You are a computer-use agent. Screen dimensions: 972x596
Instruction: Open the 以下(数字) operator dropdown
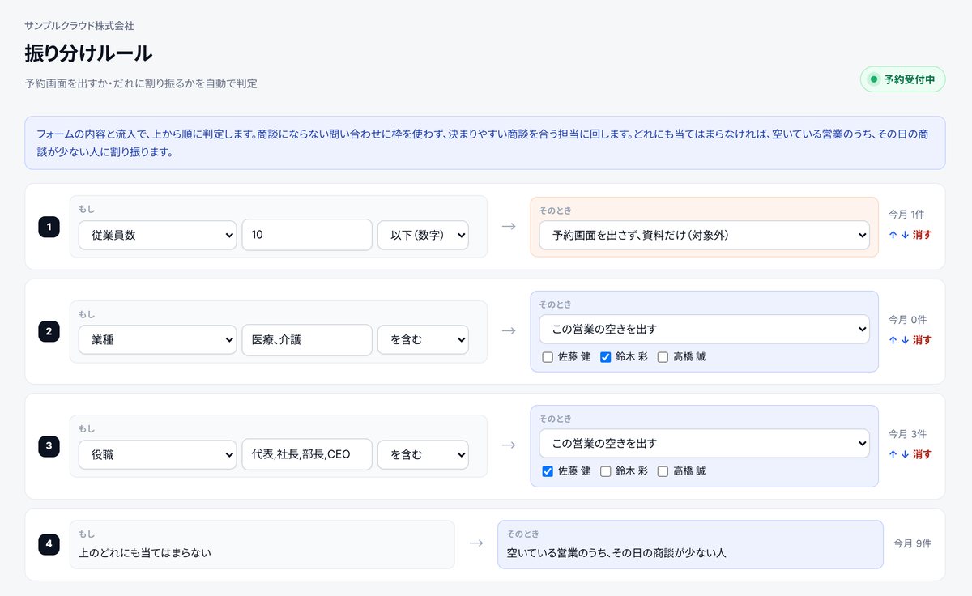pyautogui.click(x=423, y=235)
